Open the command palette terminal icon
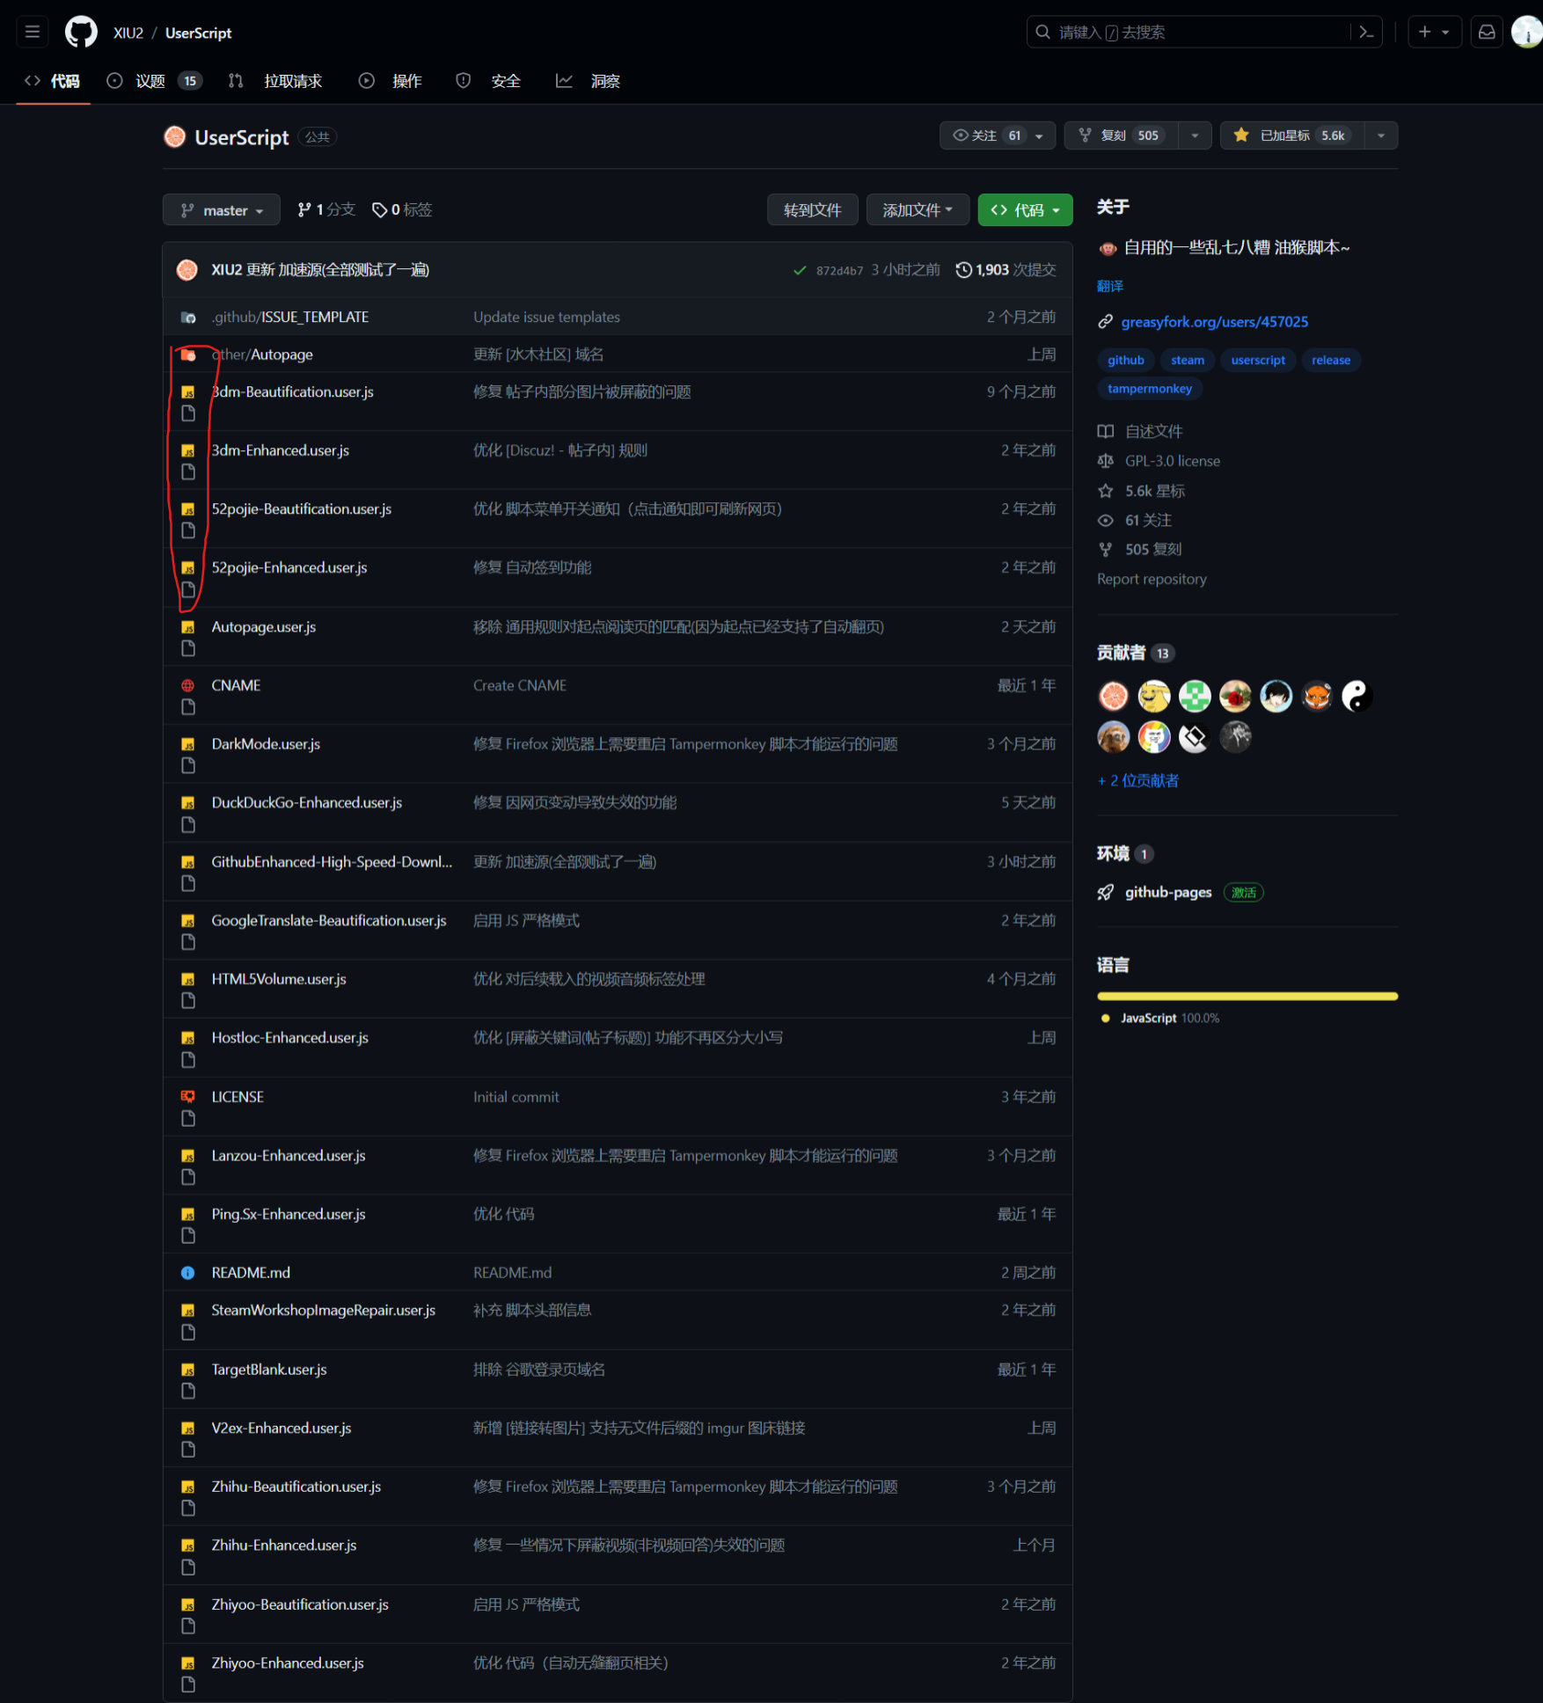1543x1703 pixels. click(x=1365, y=32)
